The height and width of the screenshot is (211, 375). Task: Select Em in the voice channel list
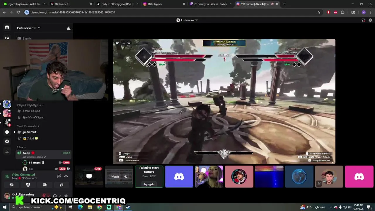tap(47, 169)
